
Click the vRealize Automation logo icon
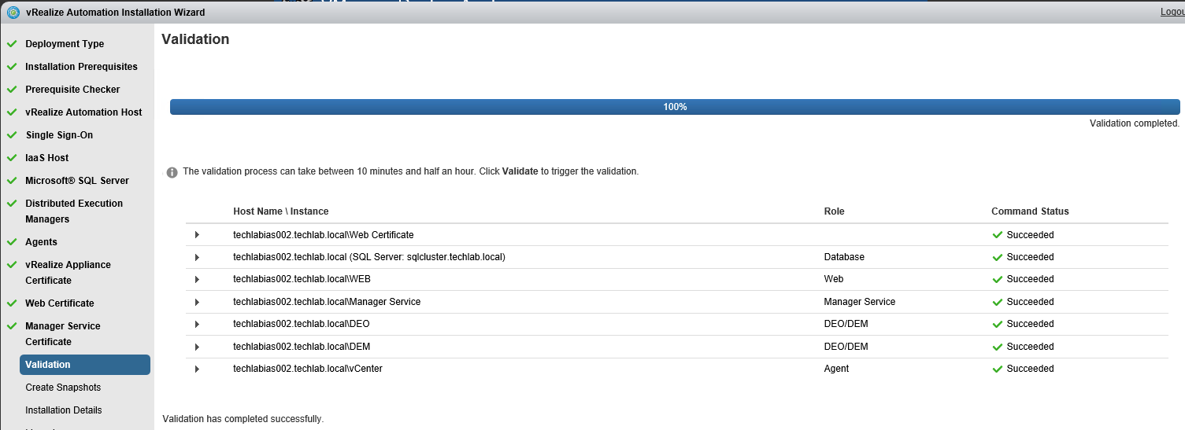point(13,12)
